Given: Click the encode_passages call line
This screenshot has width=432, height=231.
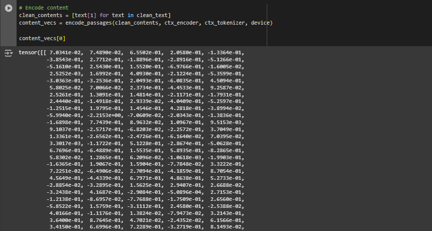Looking at the screenshot, I should coord(146,23).
